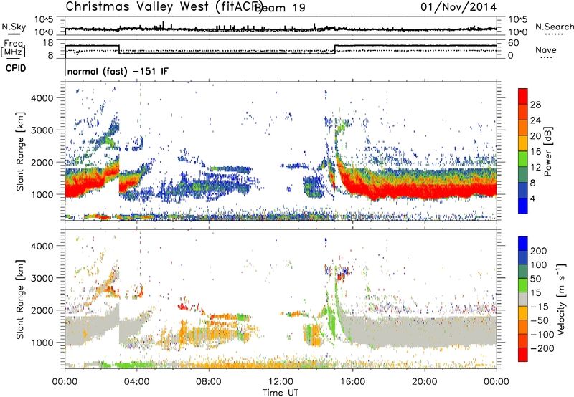
Task: Click the 'Velocity [m s-1]' colorbar label
Action: [x=561, y=299]
